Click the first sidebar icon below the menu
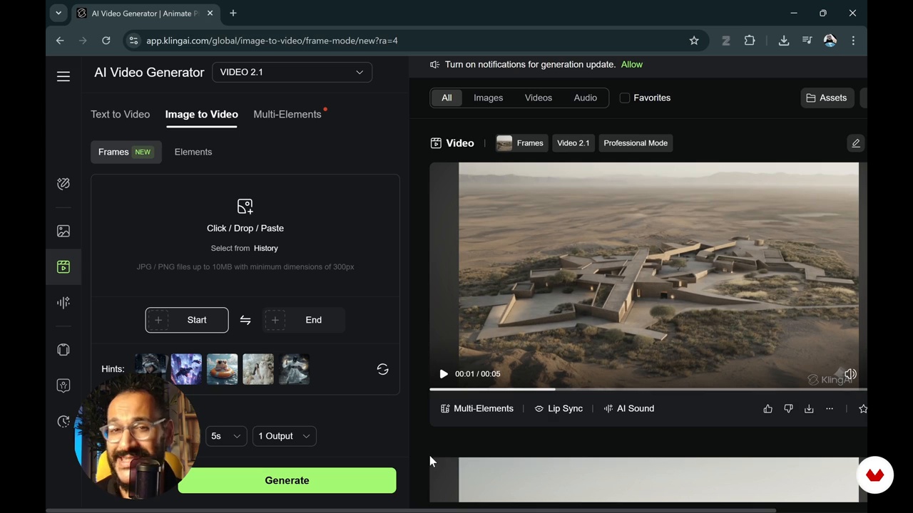Screen dimensions: 913x513 tap(63, 184)
